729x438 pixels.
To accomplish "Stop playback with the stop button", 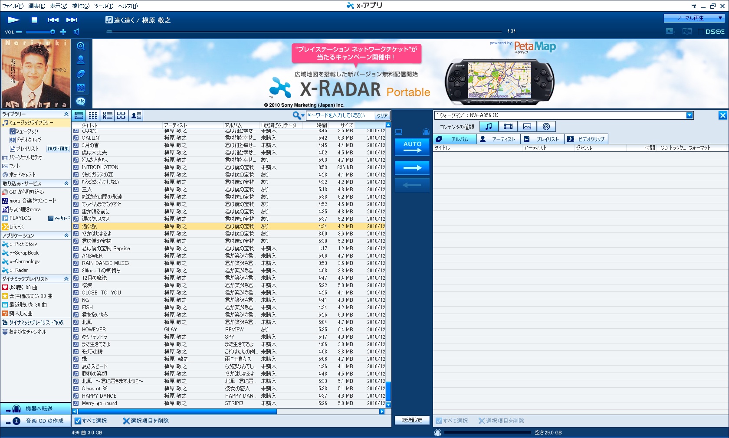I will (x=34, y=20).
